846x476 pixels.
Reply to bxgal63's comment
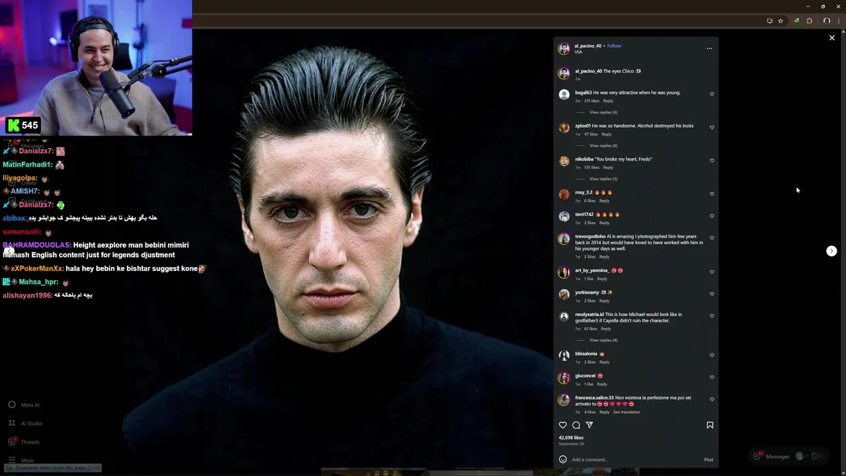click(x=608, y=100)
